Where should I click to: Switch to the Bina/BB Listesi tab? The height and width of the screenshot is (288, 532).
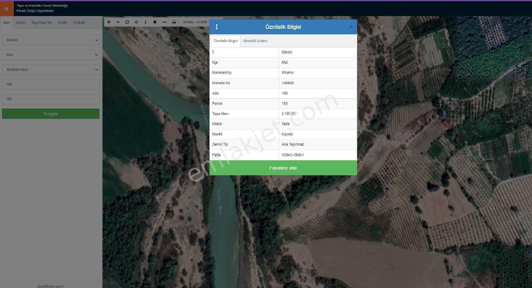point(255,41)
